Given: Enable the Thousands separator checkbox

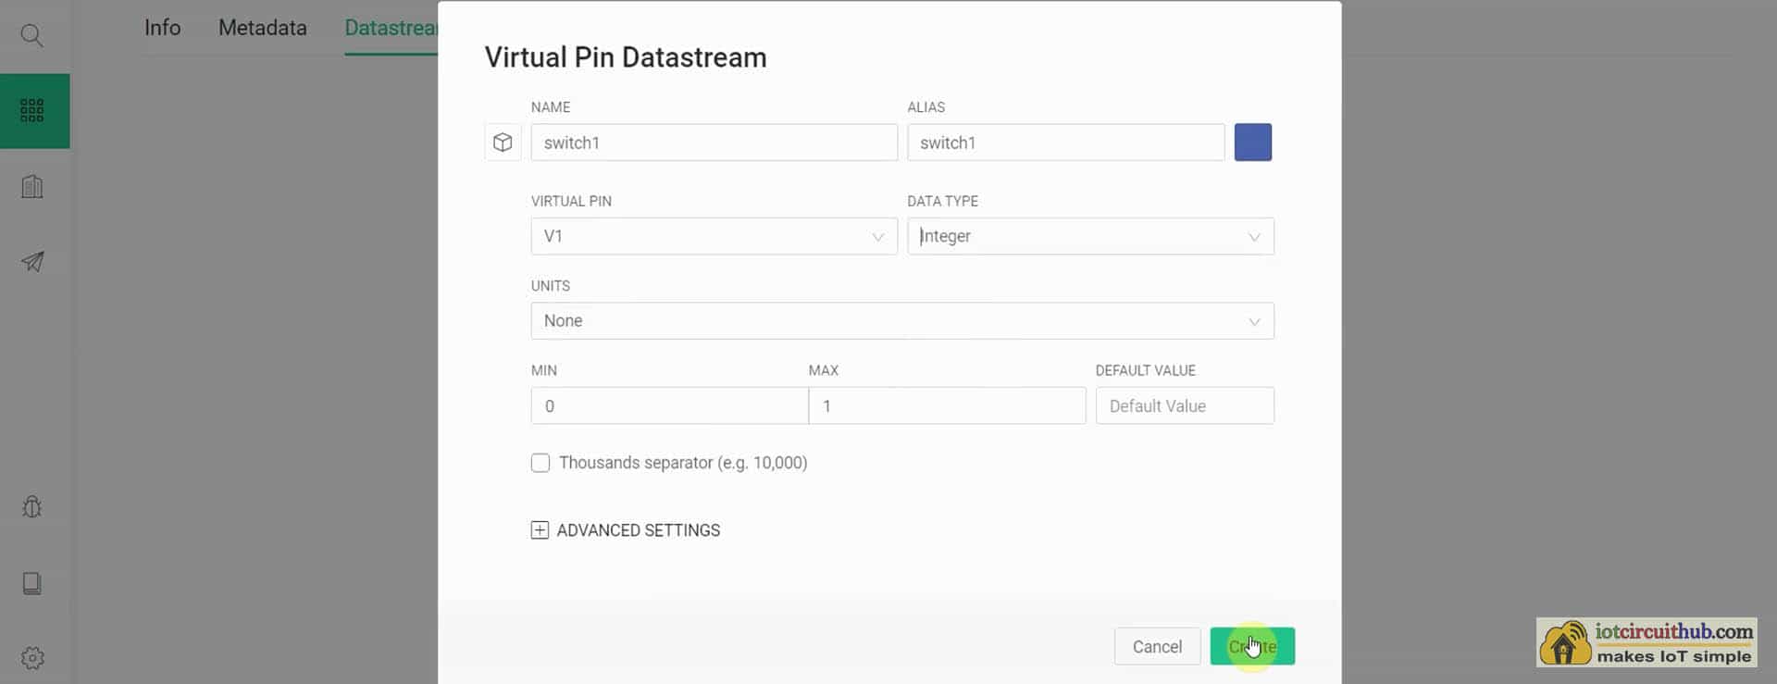Looking at the screenshot, I should point(541,463).
